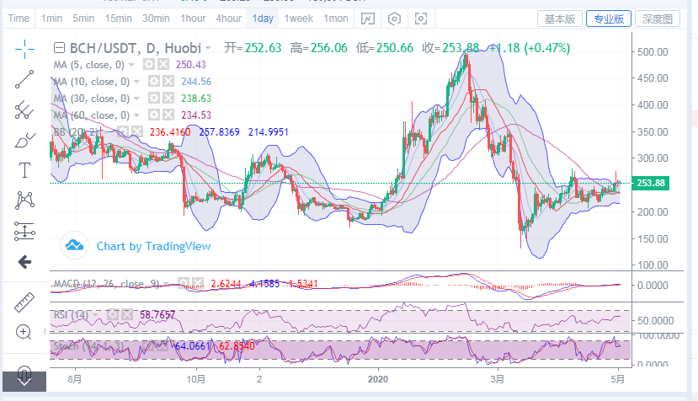Switch to 1min interval
This screenshot has height=401, width=698.
click(51, 19)
